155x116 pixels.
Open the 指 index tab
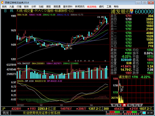click(x=129, y=105)
